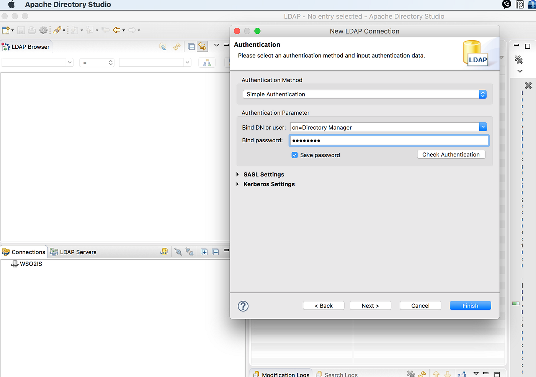Open the Modification Logs view menu triangle
Image resolution: width=536 pixels, height=377 pixels.
tap(476, 373)
